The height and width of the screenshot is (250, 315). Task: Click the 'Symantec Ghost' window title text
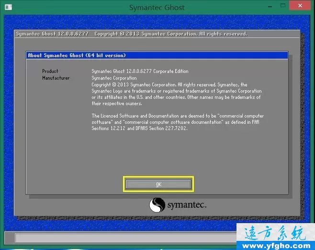(157, 8)
